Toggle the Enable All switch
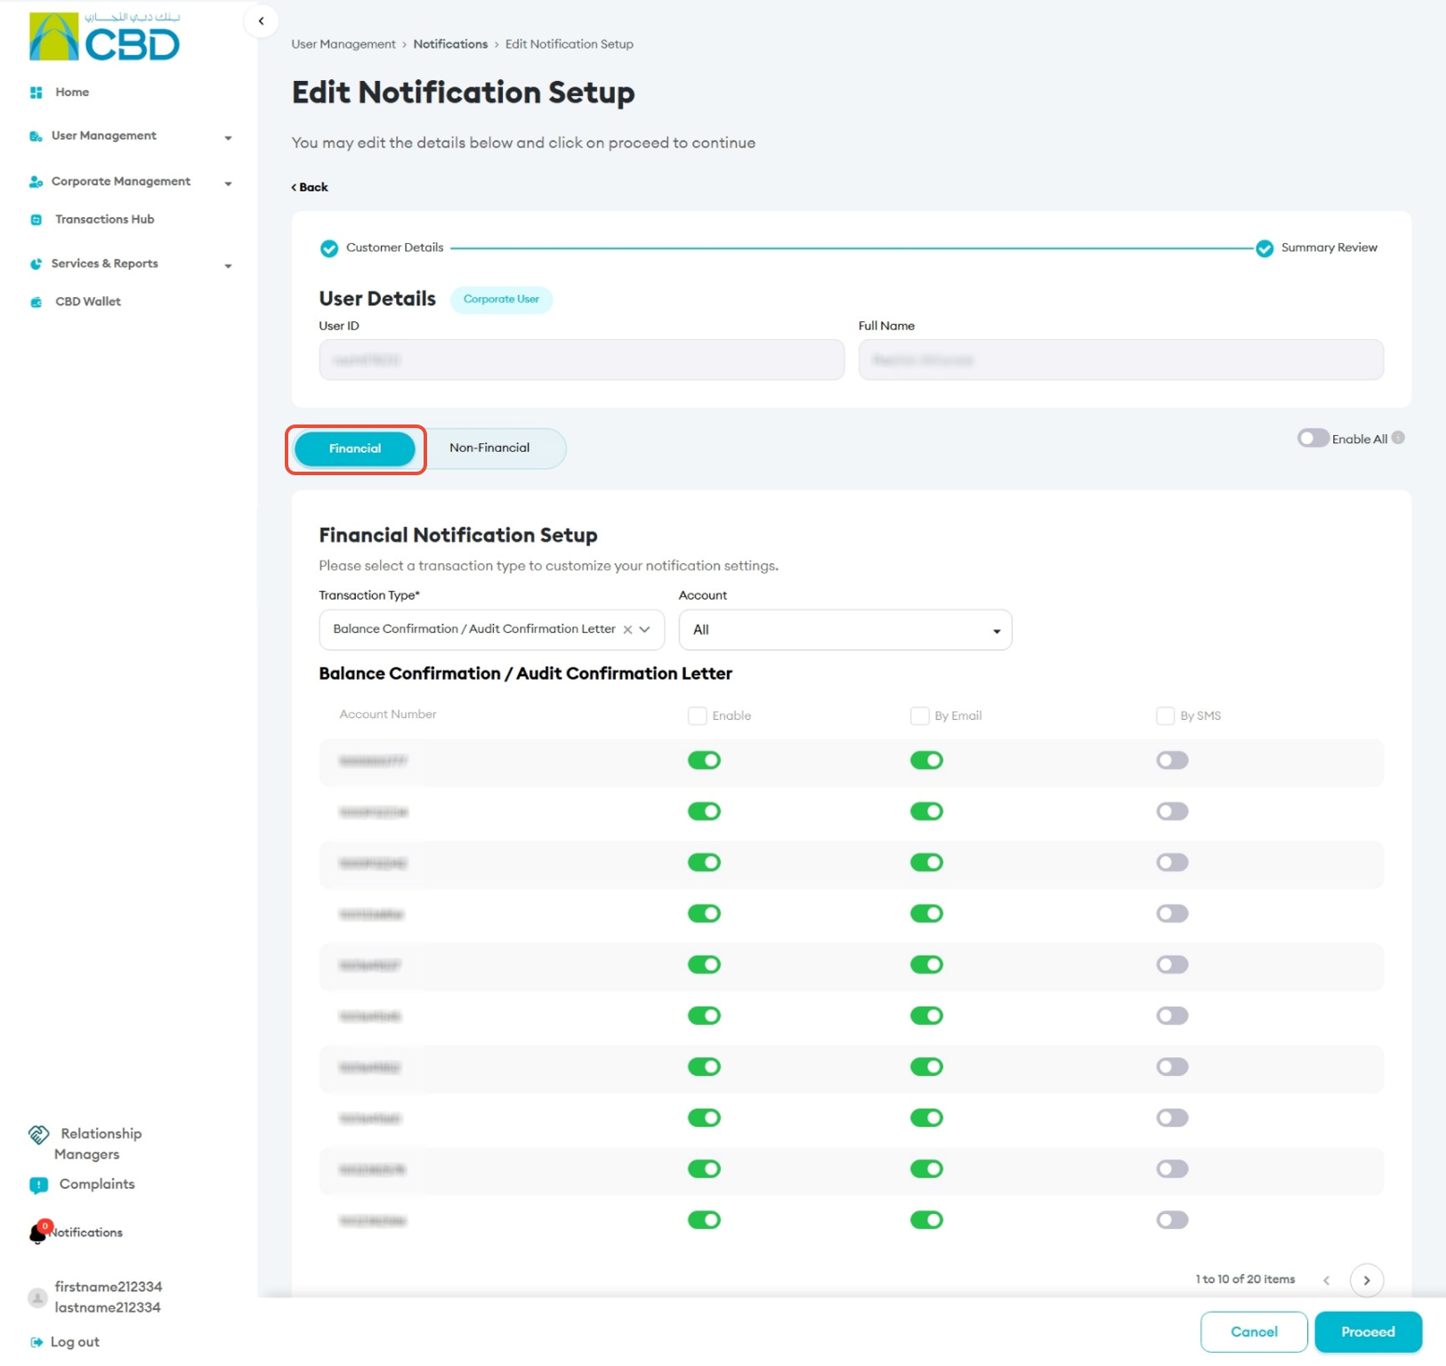 [x=1313, y=438]
